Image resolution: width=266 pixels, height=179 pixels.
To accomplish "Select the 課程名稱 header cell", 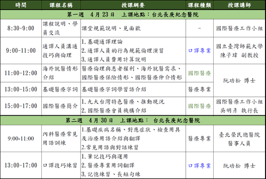I will (x=61, y=5).
